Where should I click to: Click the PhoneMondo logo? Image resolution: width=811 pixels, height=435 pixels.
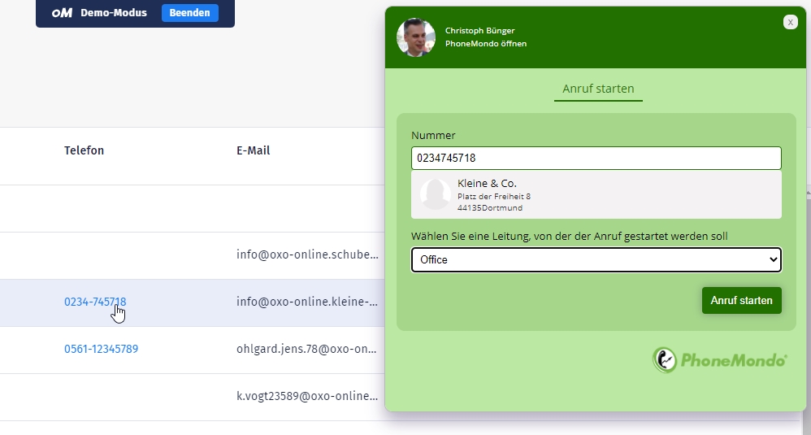[x=720, y=359]
